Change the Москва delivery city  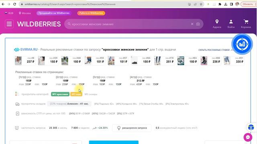pyautogui.click(x=25, y=13)
